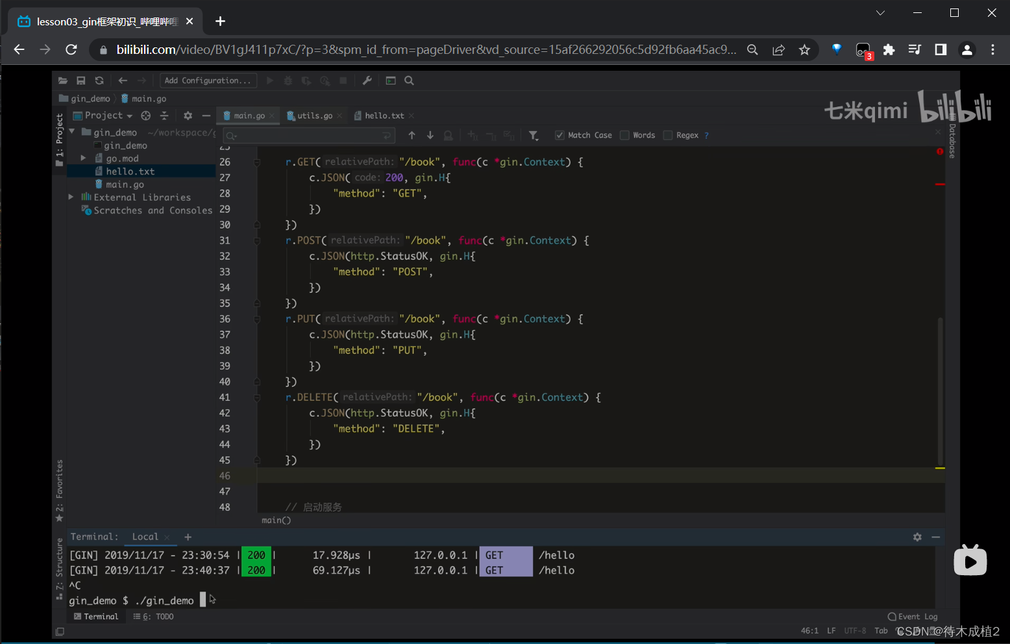Open the Event Log
The image size is (1010, 644).
(913, 617)
